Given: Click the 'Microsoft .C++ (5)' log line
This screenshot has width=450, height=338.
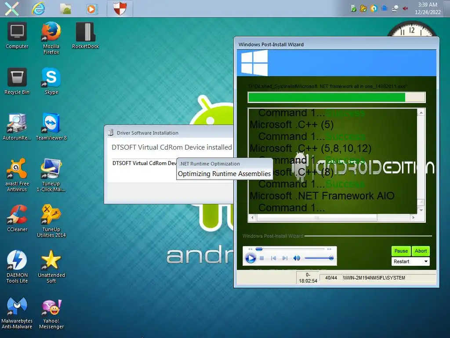Looking at the screenshot, I should coord(292,125).
